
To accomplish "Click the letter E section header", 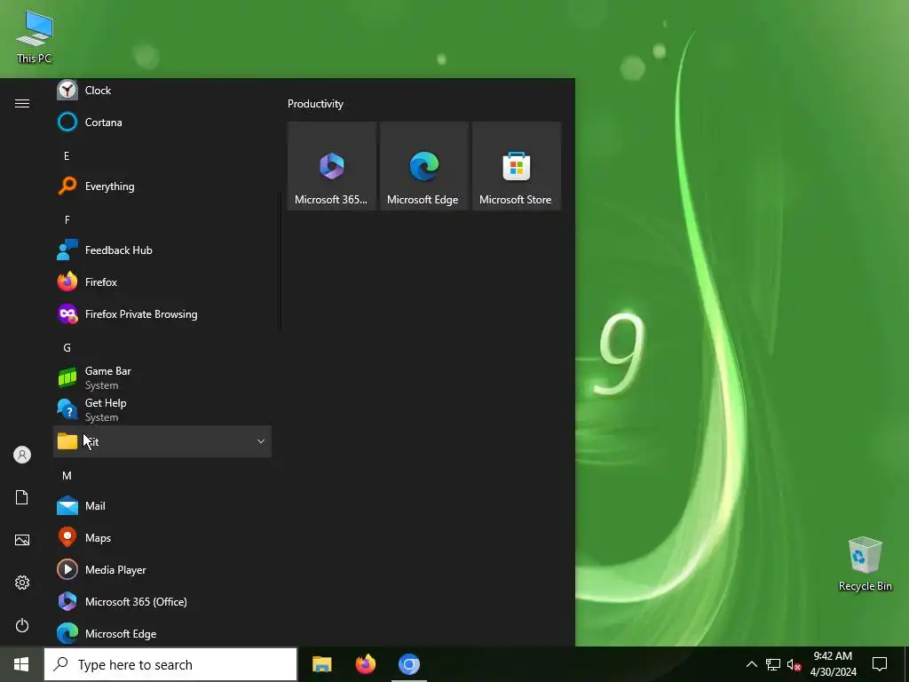I will (67, 156).
